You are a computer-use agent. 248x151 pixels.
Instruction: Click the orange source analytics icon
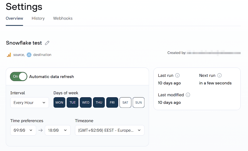click(x=9, y=55)
